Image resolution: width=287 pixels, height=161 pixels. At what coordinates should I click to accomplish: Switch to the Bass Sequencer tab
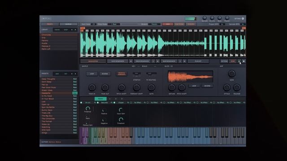pyautogui.click(x=169, y=61)
